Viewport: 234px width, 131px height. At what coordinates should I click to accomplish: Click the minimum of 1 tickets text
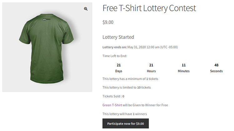[x=130, y=79]
